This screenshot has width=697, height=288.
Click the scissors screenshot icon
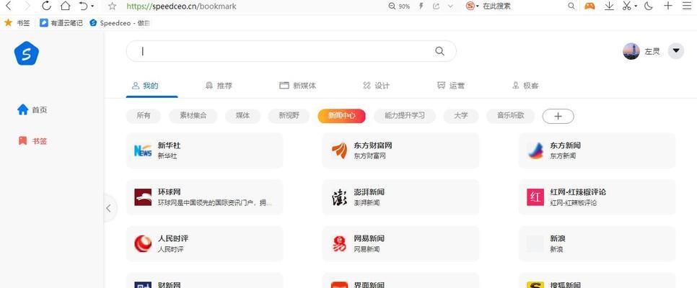click(627, 6)
